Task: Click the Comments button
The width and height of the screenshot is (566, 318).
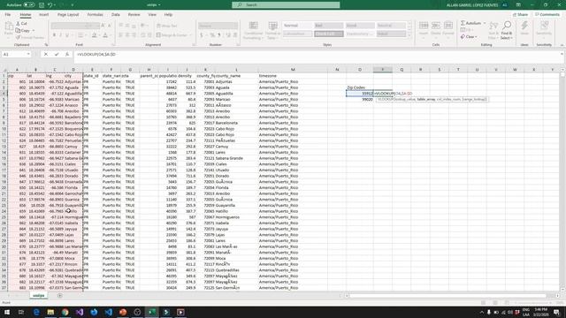Action: [547, 15]
